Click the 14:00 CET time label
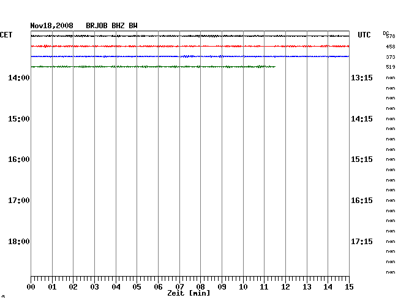The height and width of the screenshot is (303, 398). [19, 78]
